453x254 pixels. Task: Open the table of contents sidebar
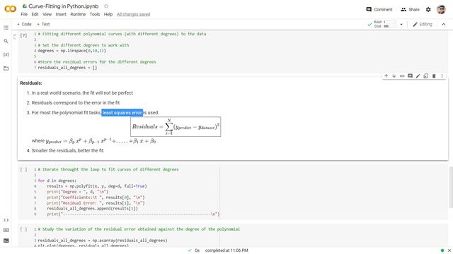tap(6, 28)
